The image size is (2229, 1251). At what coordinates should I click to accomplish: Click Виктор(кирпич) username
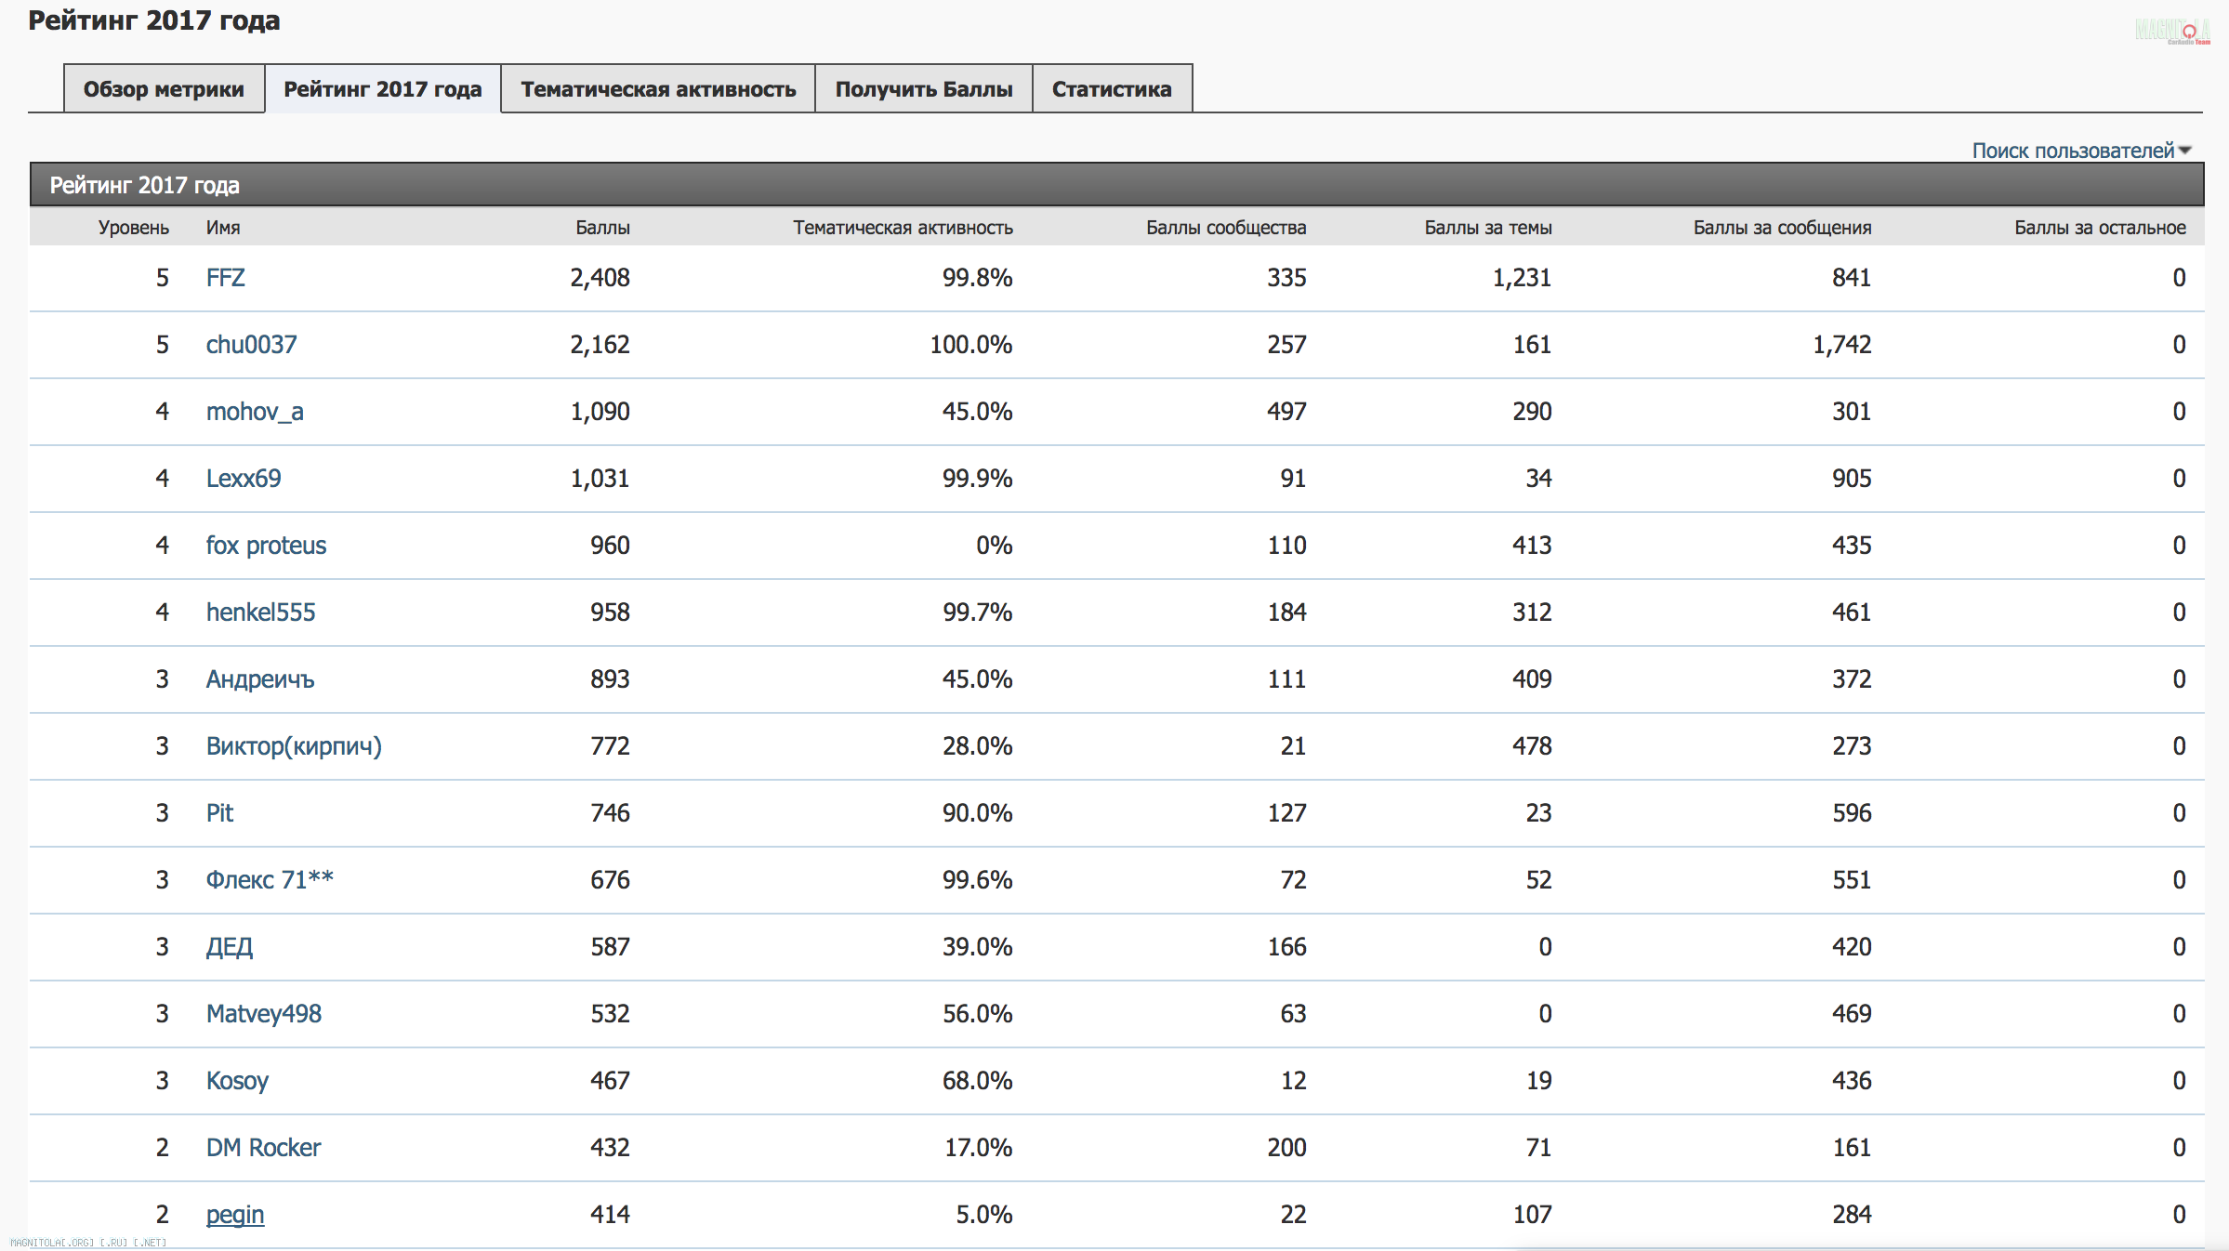coord(293,746)
